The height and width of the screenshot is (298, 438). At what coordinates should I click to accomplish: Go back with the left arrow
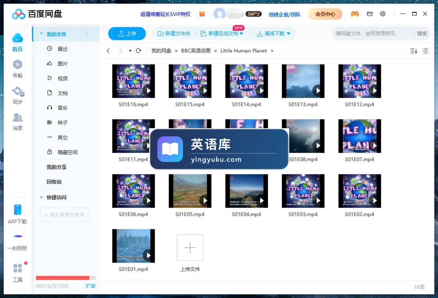coord(109,51)
